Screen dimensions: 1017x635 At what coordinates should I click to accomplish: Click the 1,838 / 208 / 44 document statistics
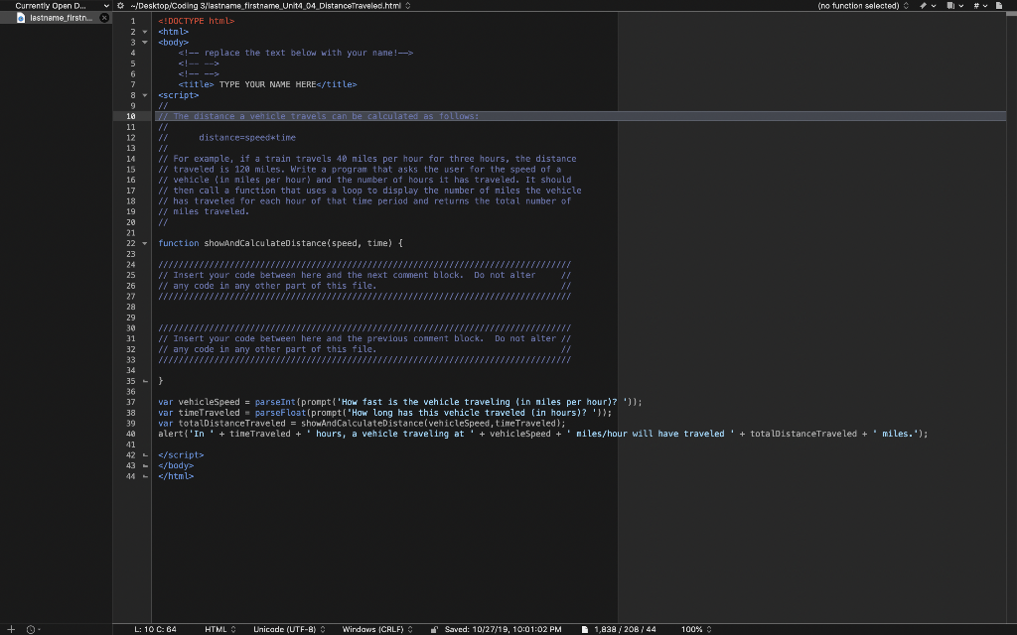625,629
